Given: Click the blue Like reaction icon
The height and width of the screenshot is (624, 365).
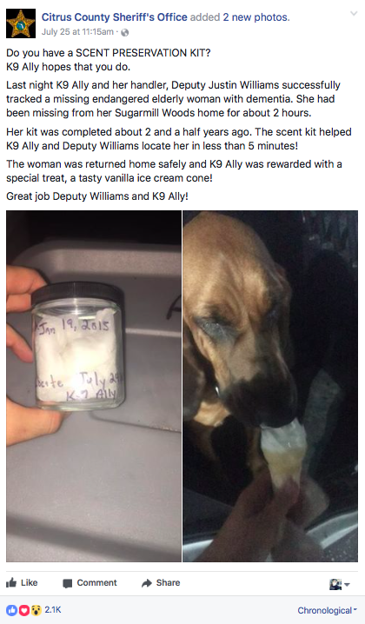Looking at the screenshot, I should coord(11,610).
